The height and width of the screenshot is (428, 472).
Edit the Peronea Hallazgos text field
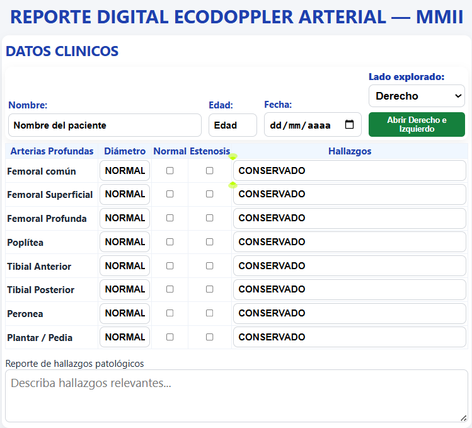(x=349, y=313)
